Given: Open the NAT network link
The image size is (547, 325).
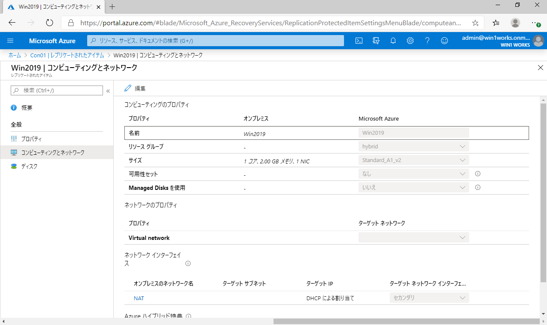Looking at the screenshot, I should pos(139,298).
